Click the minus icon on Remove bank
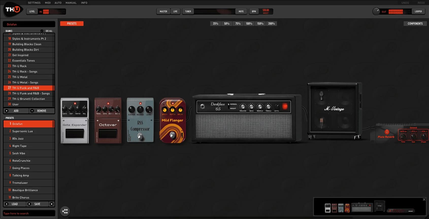The height and width of the screenshot is (219, 429). pyautogui.click(x=32, y=111)
